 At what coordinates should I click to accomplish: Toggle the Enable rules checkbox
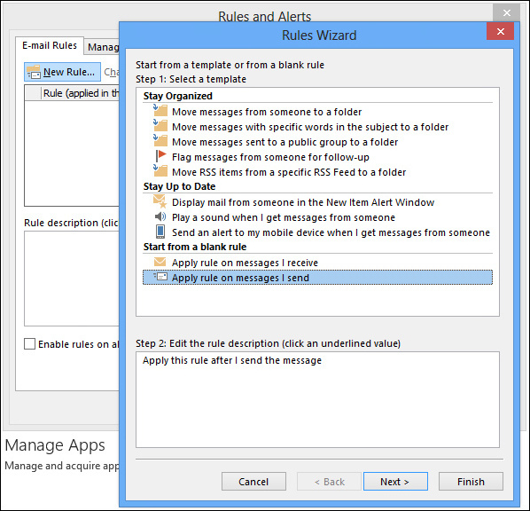pyautogui.click(x=30, y=344)
